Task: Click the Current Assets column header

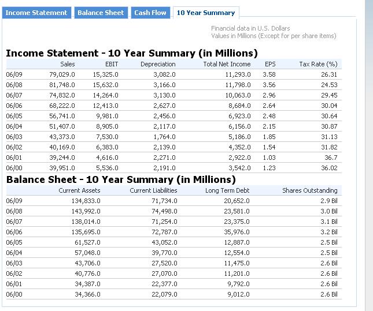Action: (79, 190)
